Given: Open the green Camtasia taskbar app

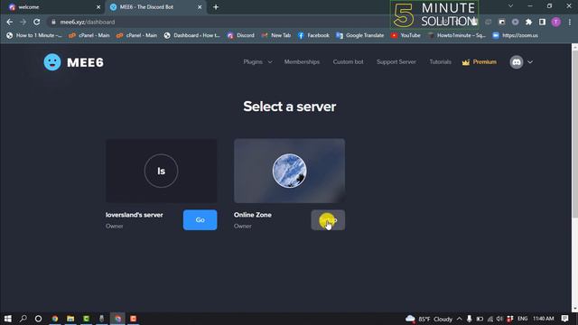Looking at the screenshot, I should pos(87,319).
